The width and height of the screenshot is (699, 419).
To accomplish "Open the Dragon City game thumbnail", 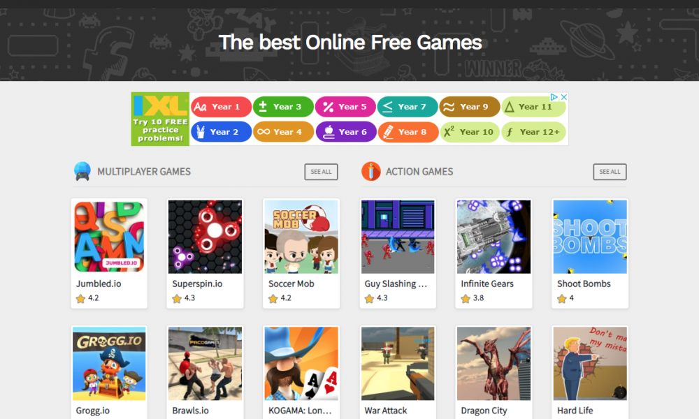I will 494,364.
